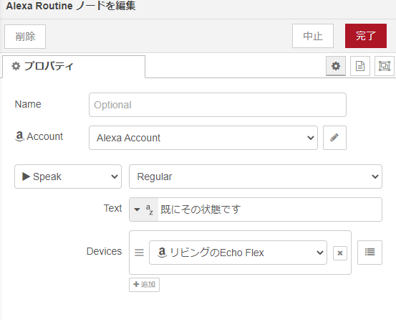The image size is (396, 320).
Task: Open node description document icon
Action: click(x=360, y=66)
